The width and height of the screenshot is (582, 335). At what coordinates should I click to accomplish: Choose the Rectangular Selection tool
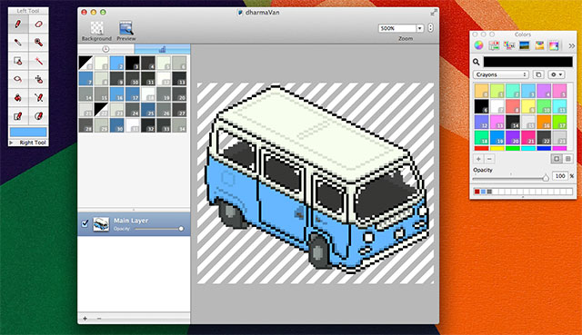point(18,61)
